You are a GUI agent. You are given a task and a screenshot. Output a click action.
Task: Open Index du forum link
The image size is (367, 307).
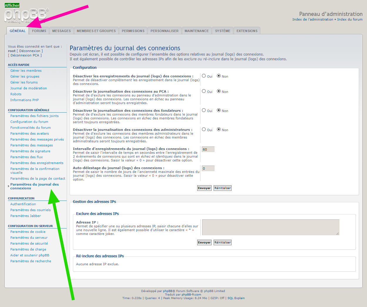pos(350,19)
